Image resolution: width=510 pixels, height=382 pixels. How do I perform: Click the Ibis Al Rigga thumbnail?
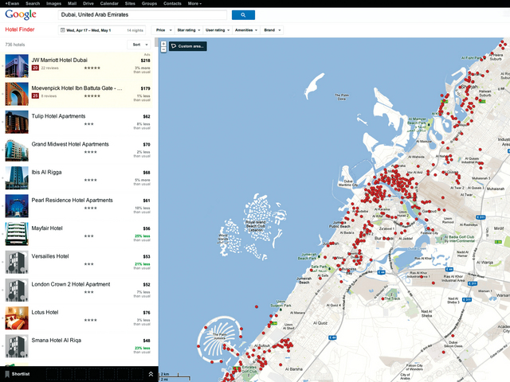point(17,178)
